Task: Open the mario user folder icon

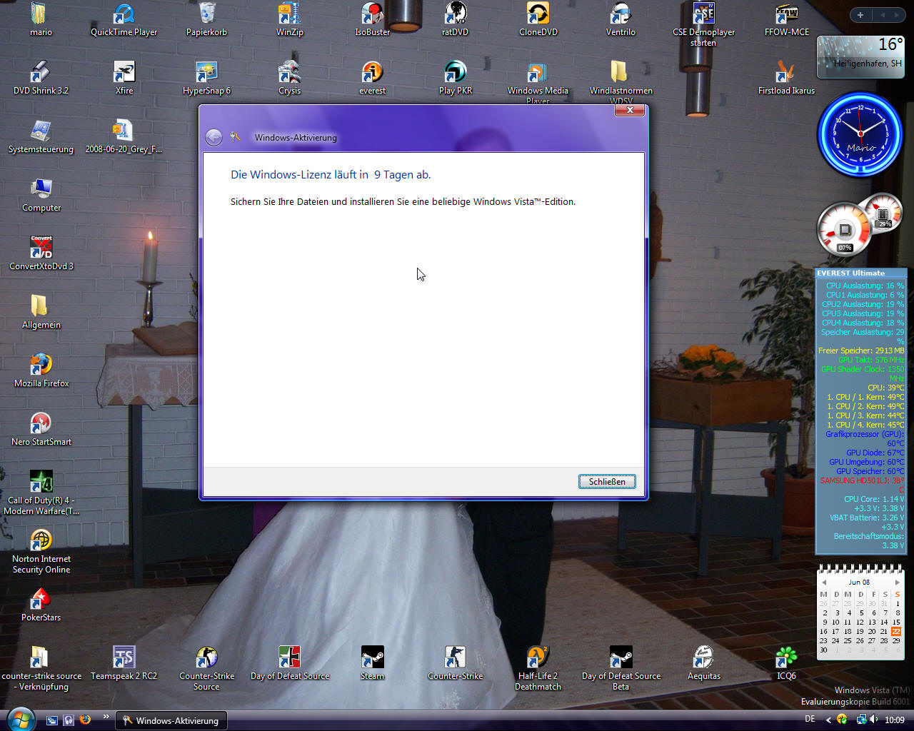Action: click(x=41, y=19)
